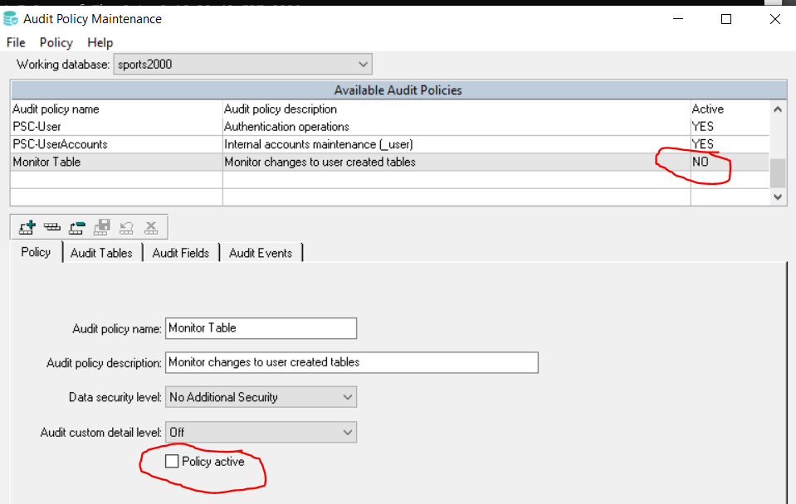Click the Audit policy name input field

click(261, 328)
